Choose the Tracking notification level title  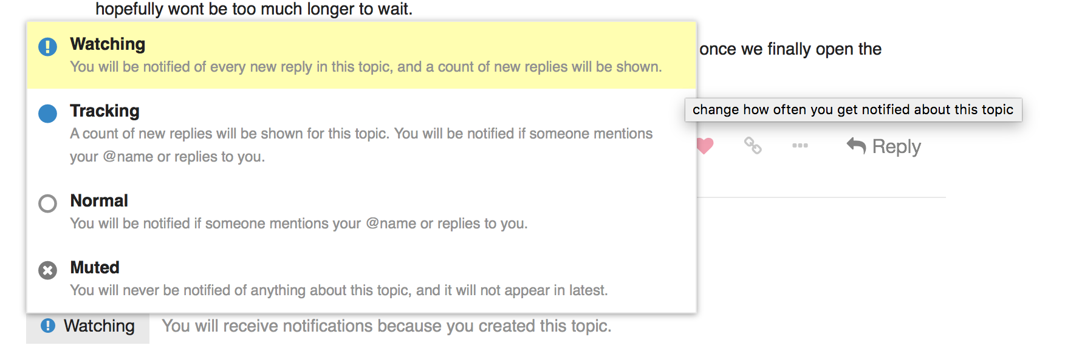(104, 111)
